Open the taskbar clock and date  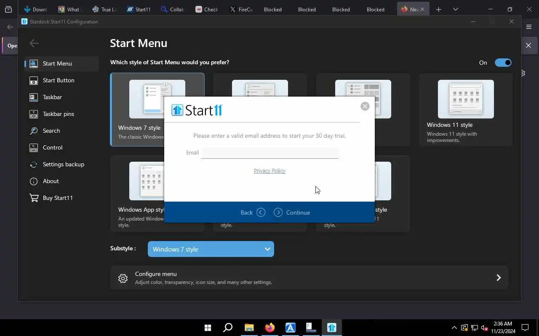tap(503, 328)
